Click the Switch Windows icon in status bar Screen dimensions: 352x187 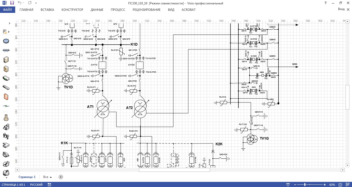click(x=347, y=185)
